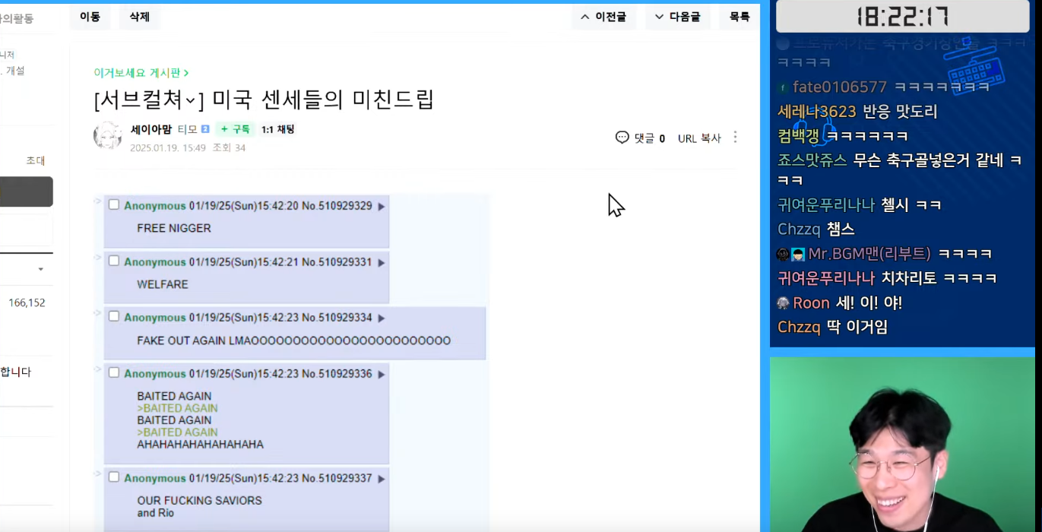The image size is (1042, 532).
Task: Click the keyboard sticker graphic in chat
Action: 977,68
